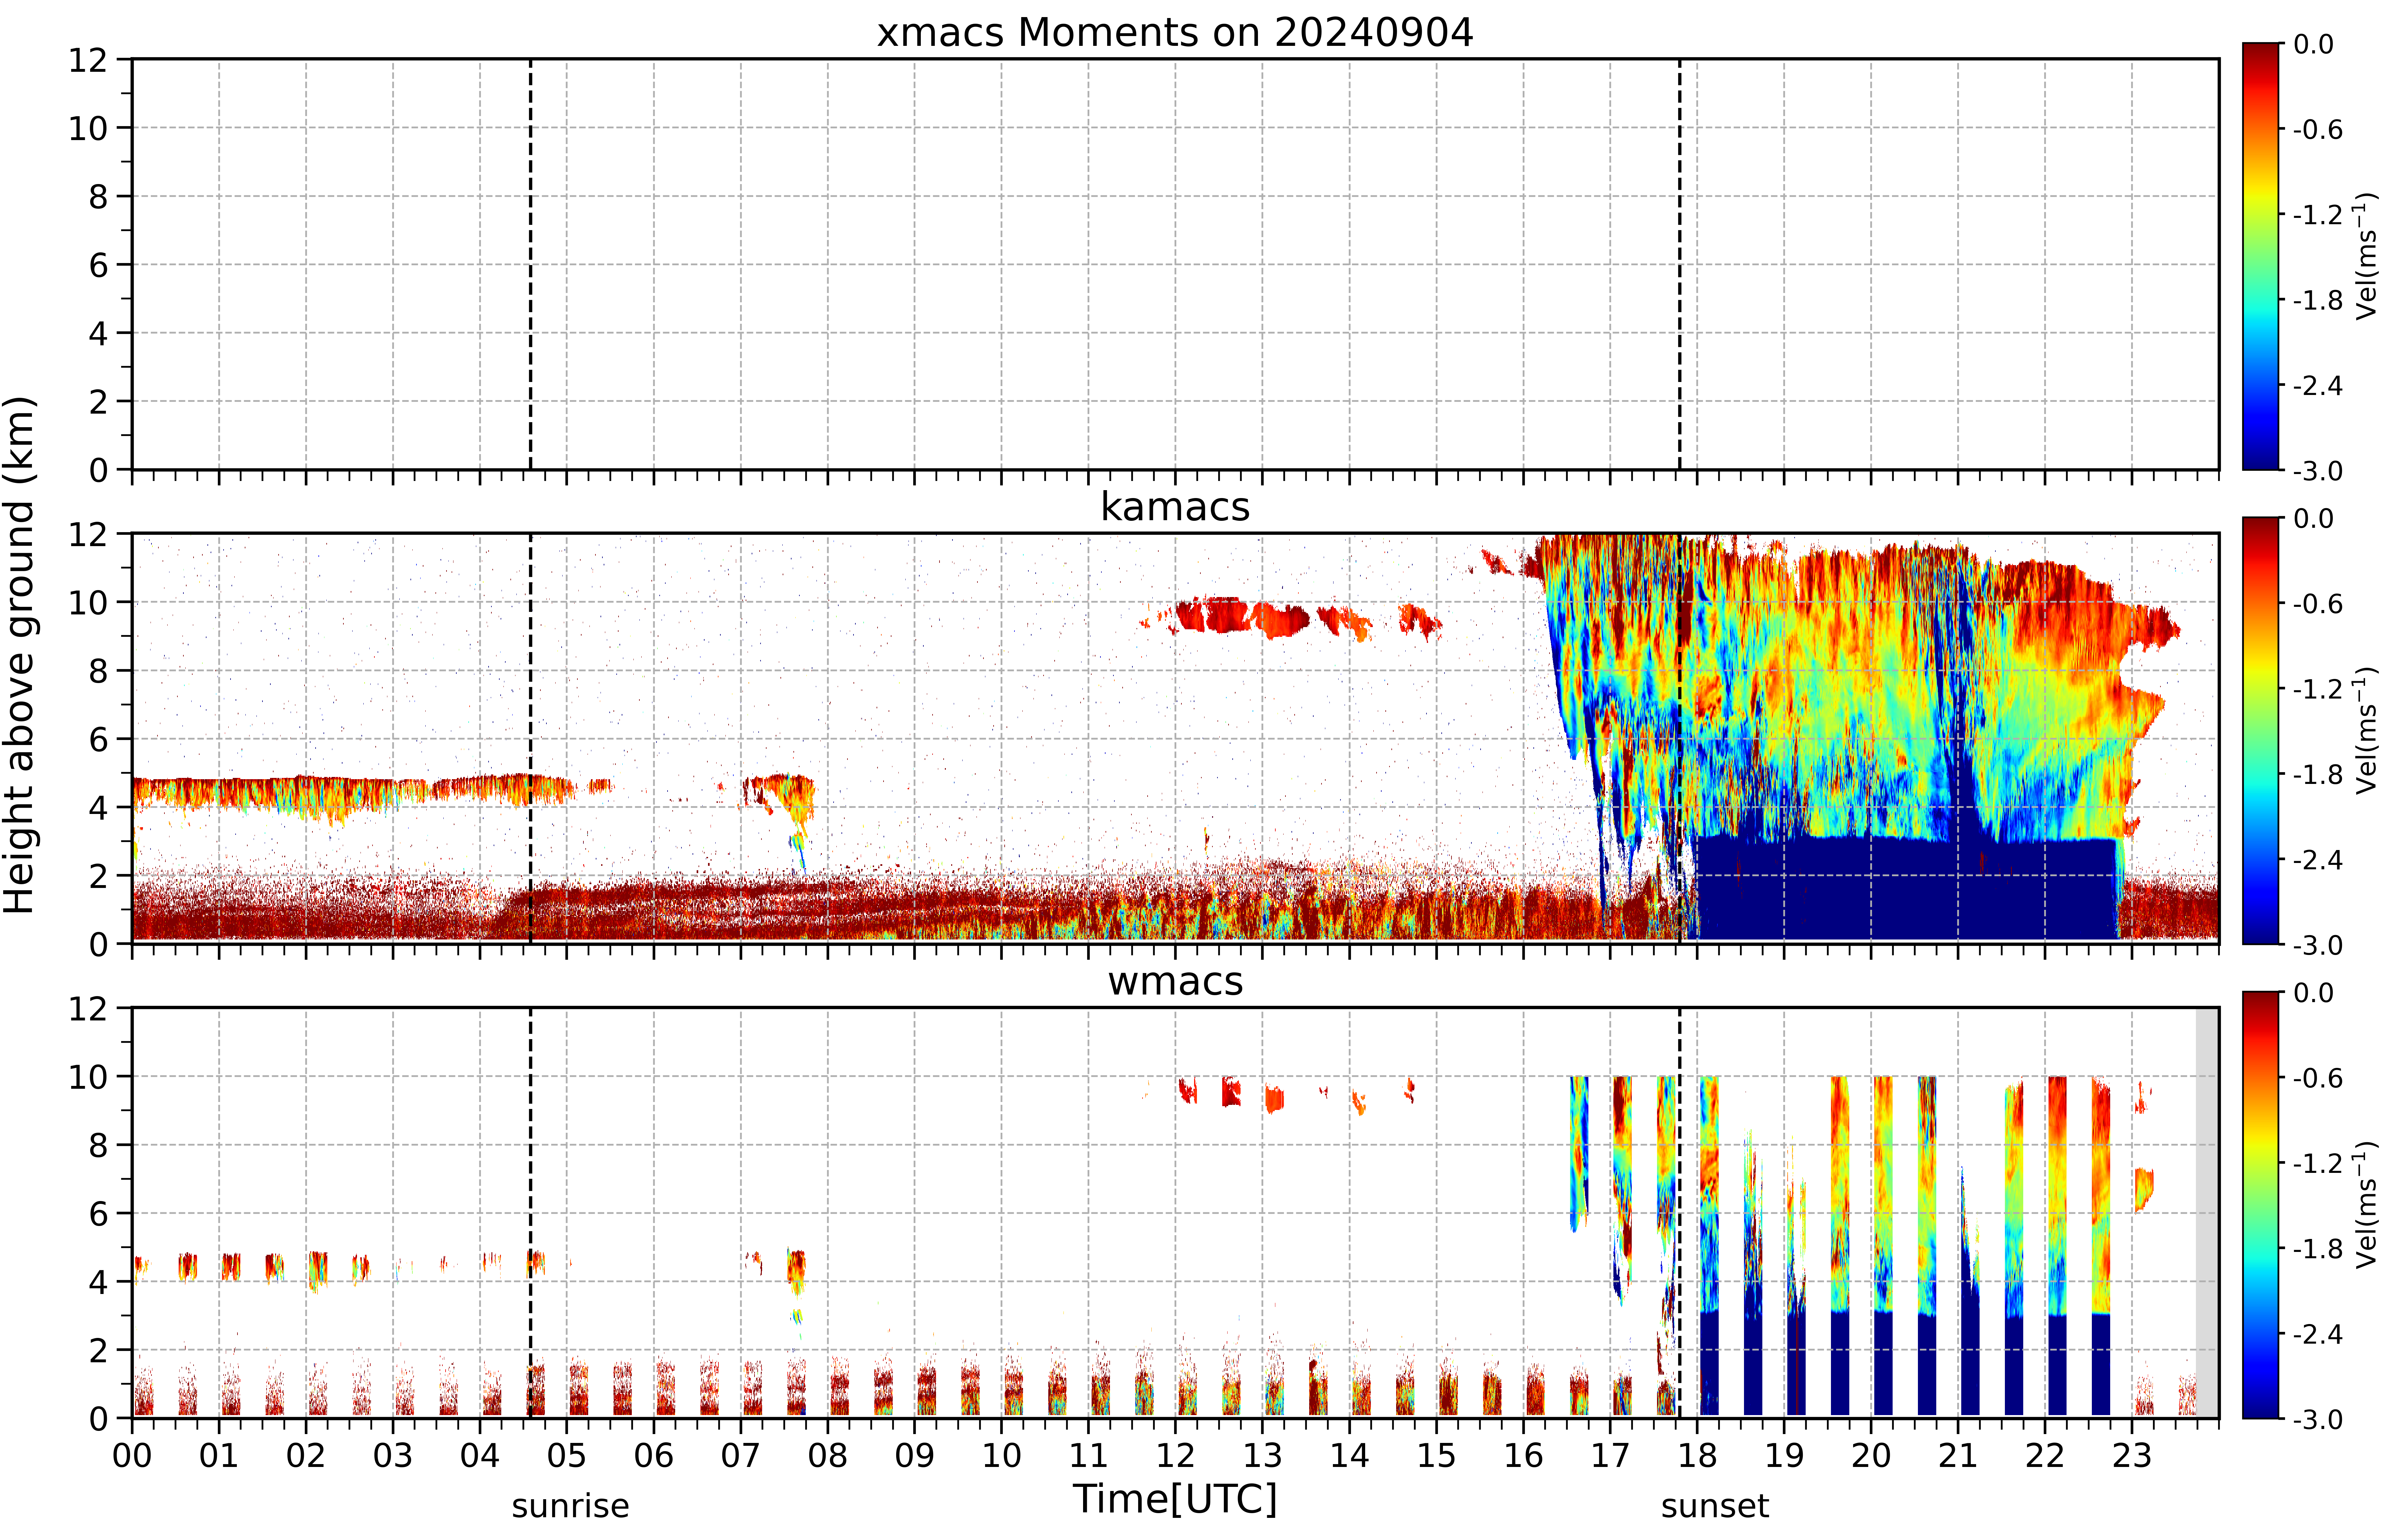The width and height of the screenshot is (2397, 1540).
Task: Click the height tick "10" on the wmacs panel
Action: 88,1077
